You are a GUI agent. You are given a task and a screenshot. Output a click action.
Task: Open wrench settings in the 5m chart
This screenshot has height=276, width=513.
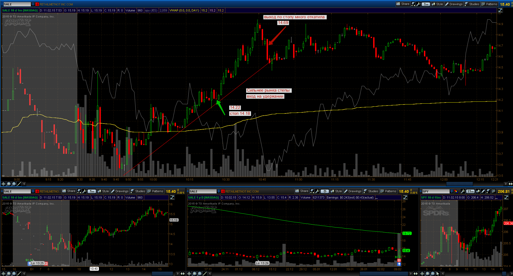[84, 191]
